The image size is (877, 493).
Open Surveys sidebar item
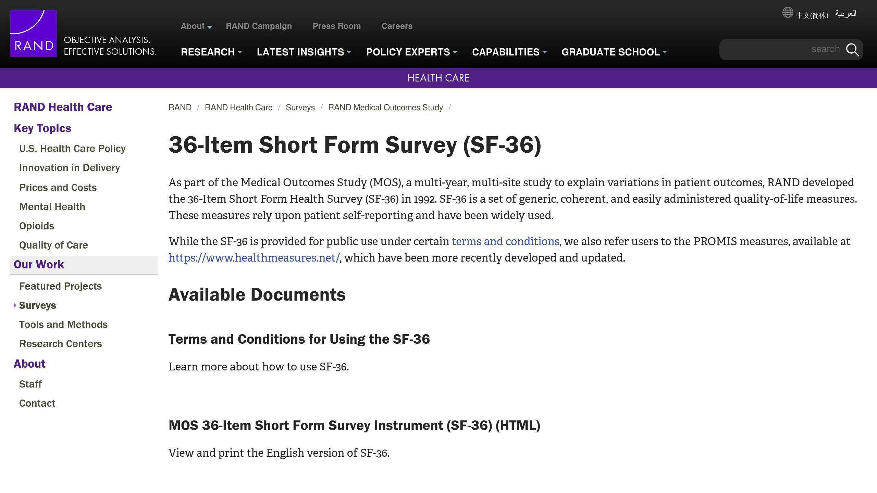37,305
